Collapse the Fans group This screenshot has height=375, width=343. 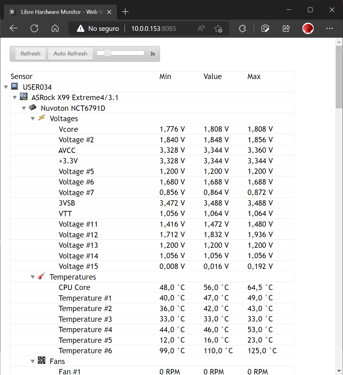pyautogui.click(x=33, y=361)
